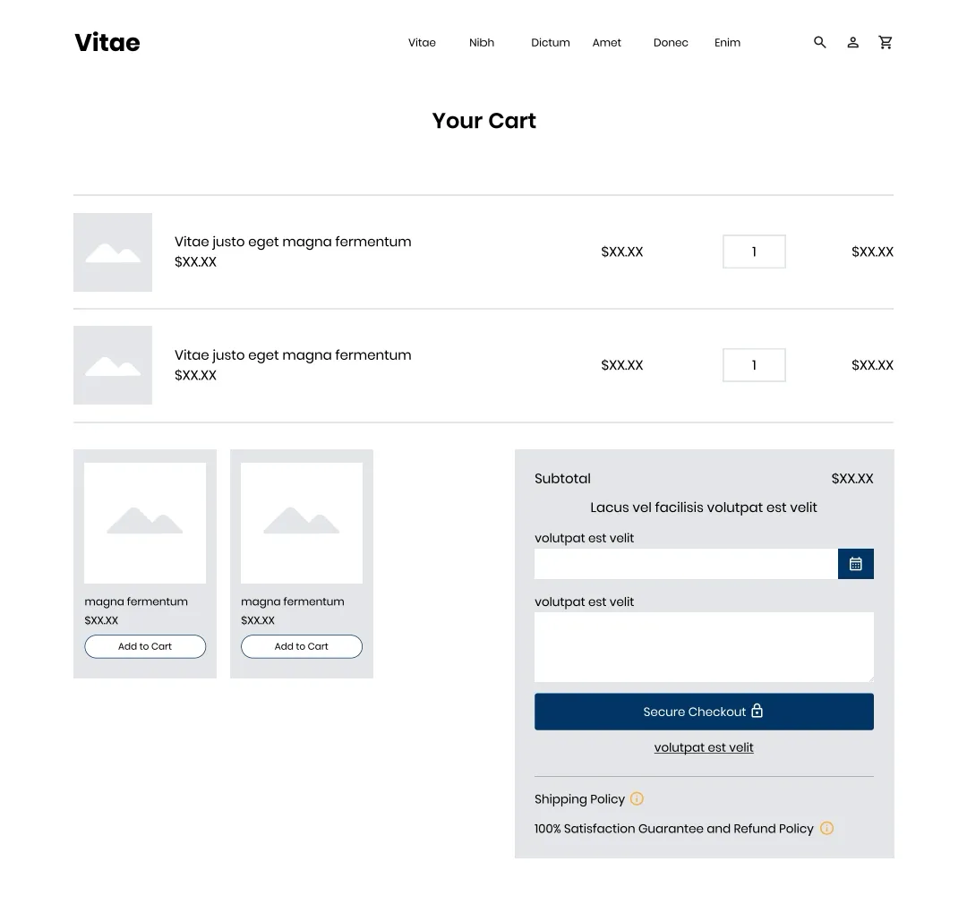This screenshot has height=904, width=967.
Task: Open 100% Satisfaction Guarantee and Refund Policy
Action: [674, 829]
